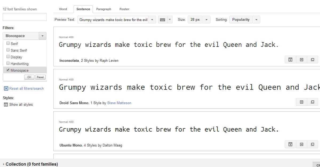Screen dimensions: 320x167
Task: Check the Serif filter checkbox
Action: coord(8,43)
